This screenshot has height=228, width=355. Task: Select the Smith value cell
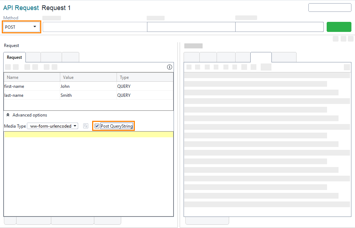point(88,95)
